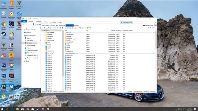Select GPUCache folder in the tree
198x111 pixels.
(50, 36)
